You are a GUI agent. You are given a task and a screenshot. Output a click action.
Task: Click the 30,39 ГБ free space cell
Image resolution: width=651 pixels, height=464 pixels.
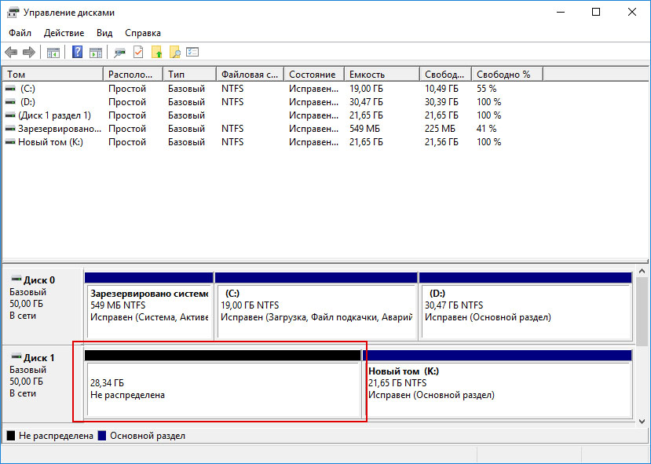coord(441,102)
